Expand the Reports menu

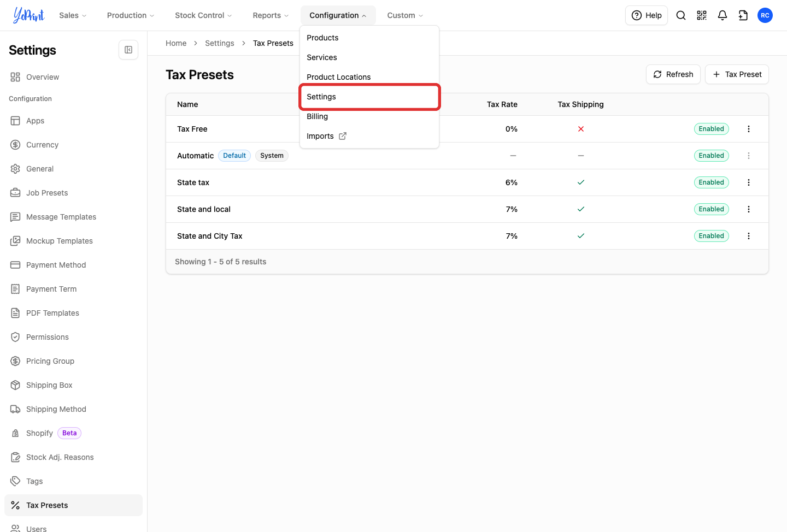[x=271, y=15]
